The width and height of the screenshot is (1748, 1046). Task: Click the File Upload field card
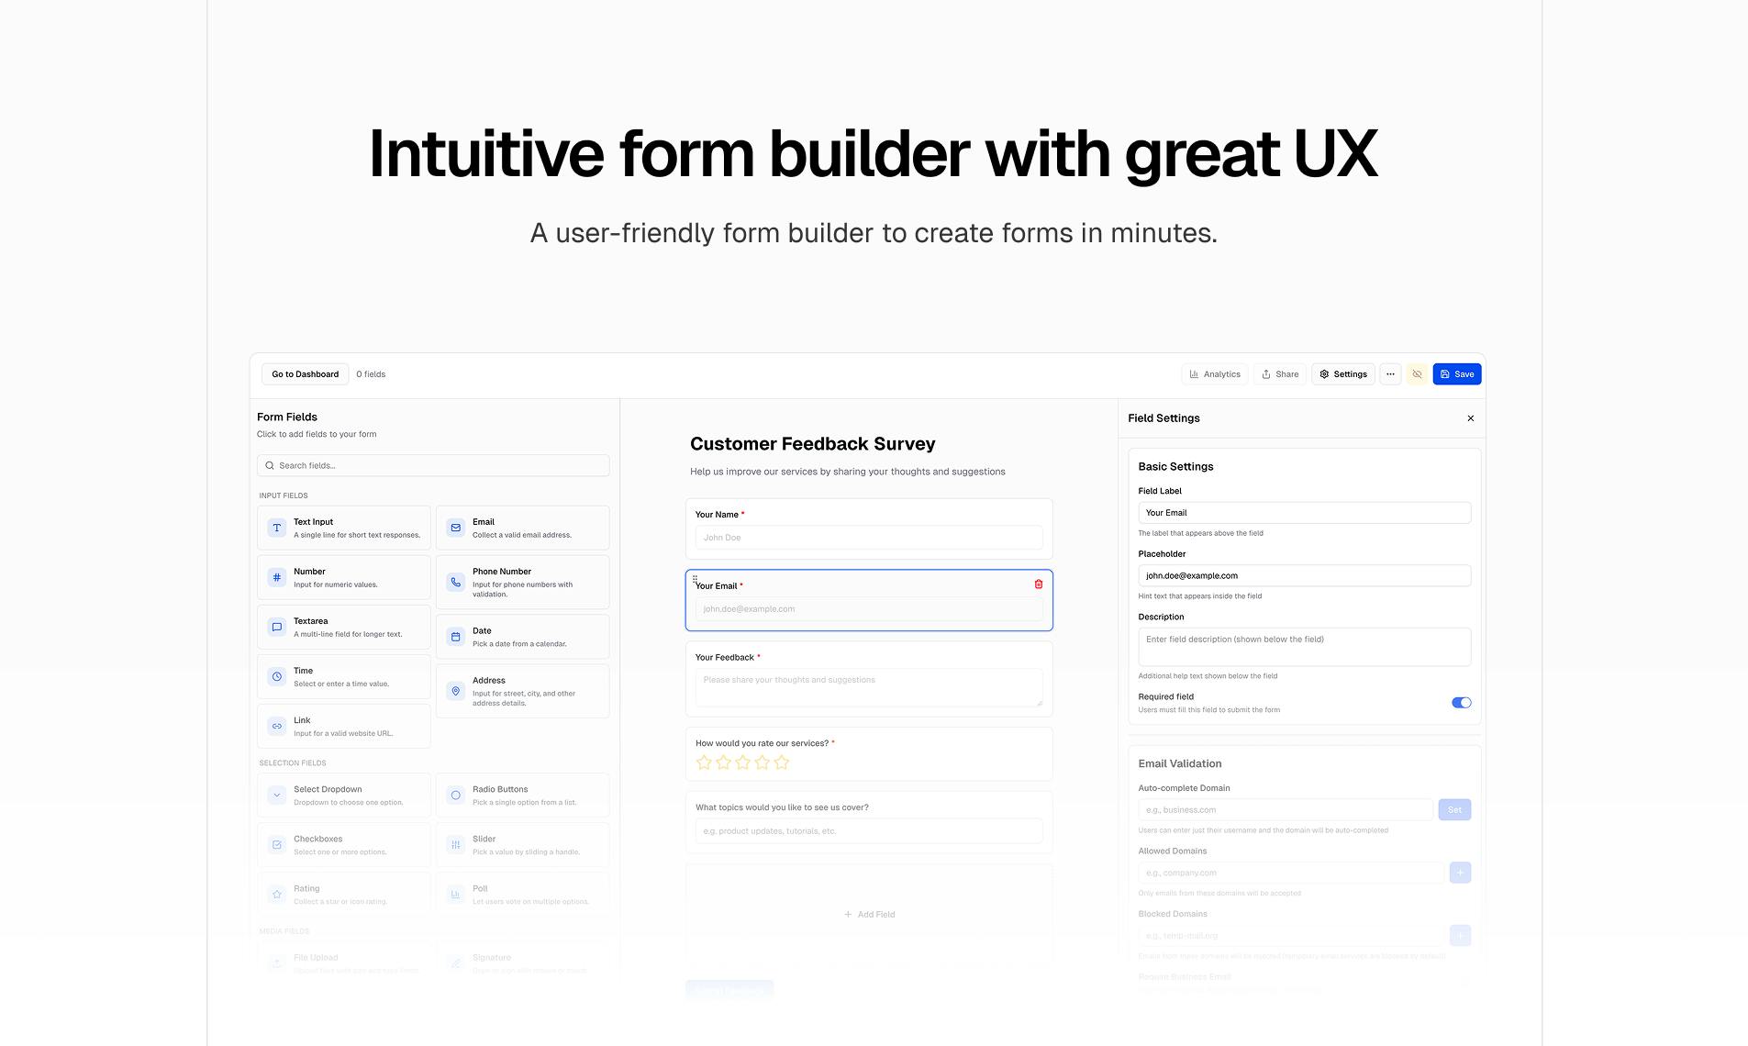(343, 962)
